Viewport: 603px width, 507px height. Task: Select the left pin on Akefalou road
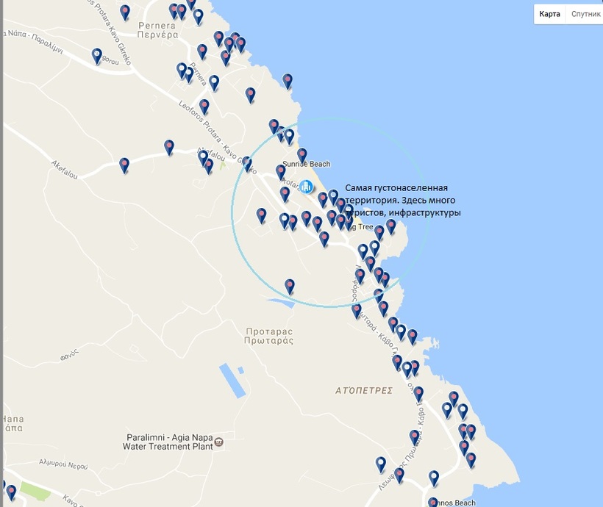[x=124, y=164]
